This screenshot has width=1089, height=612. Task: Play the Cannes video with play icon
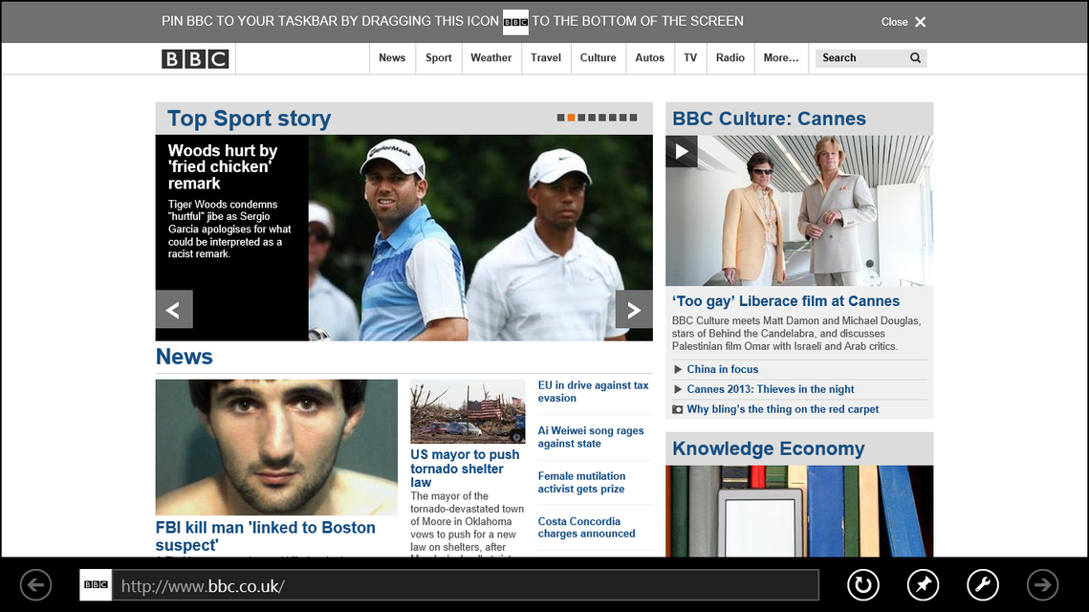(682, 151)
